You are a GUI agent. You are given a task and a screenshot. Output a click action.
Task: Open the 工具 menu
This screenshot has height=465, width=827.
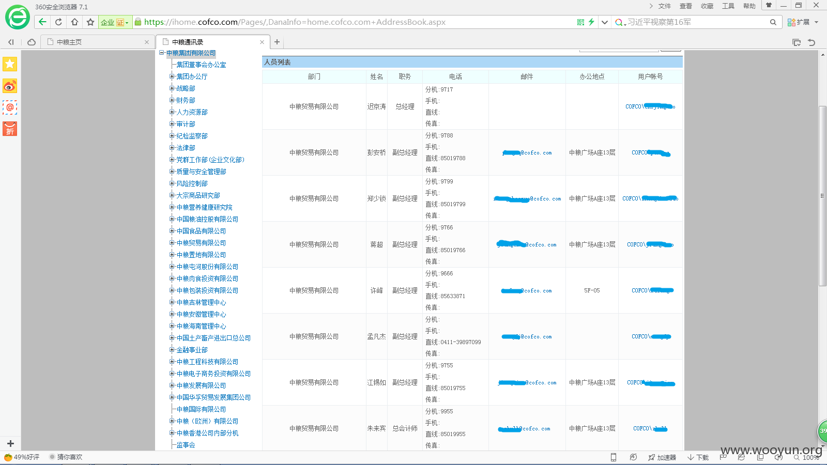point(728,6)
